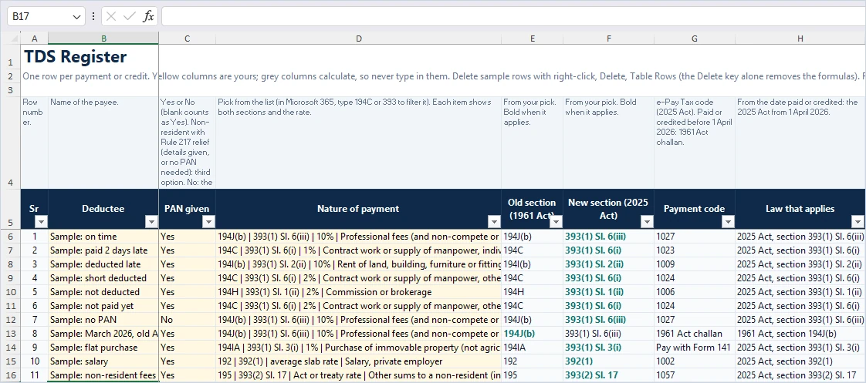Click payment code cell 1009
This screenshot has width=866, height=383.
(x=694, y=264)
